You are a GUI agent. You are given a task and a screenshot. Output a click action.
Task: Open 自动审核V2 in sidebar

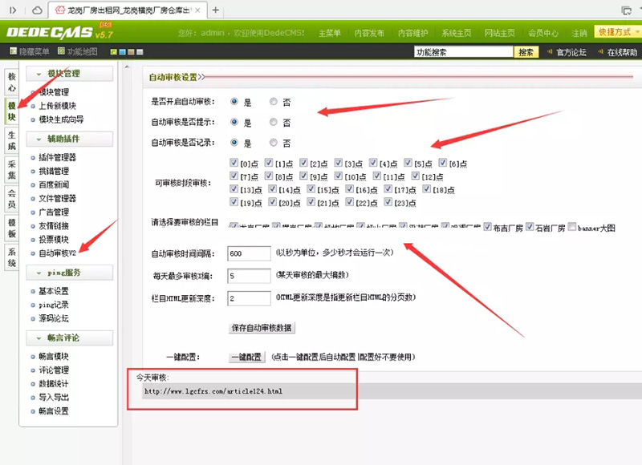tap(57, 253)
